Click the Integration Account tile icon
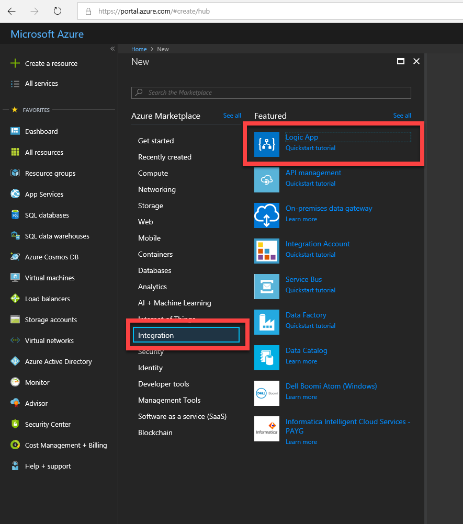463x524 pixels. point(266,251)
